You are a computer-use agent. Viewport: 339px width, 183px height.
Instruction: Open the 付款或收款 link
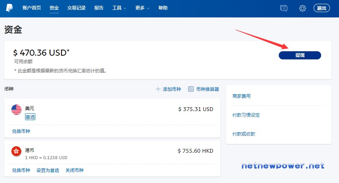pyautogui.click(x=244, y=134)
